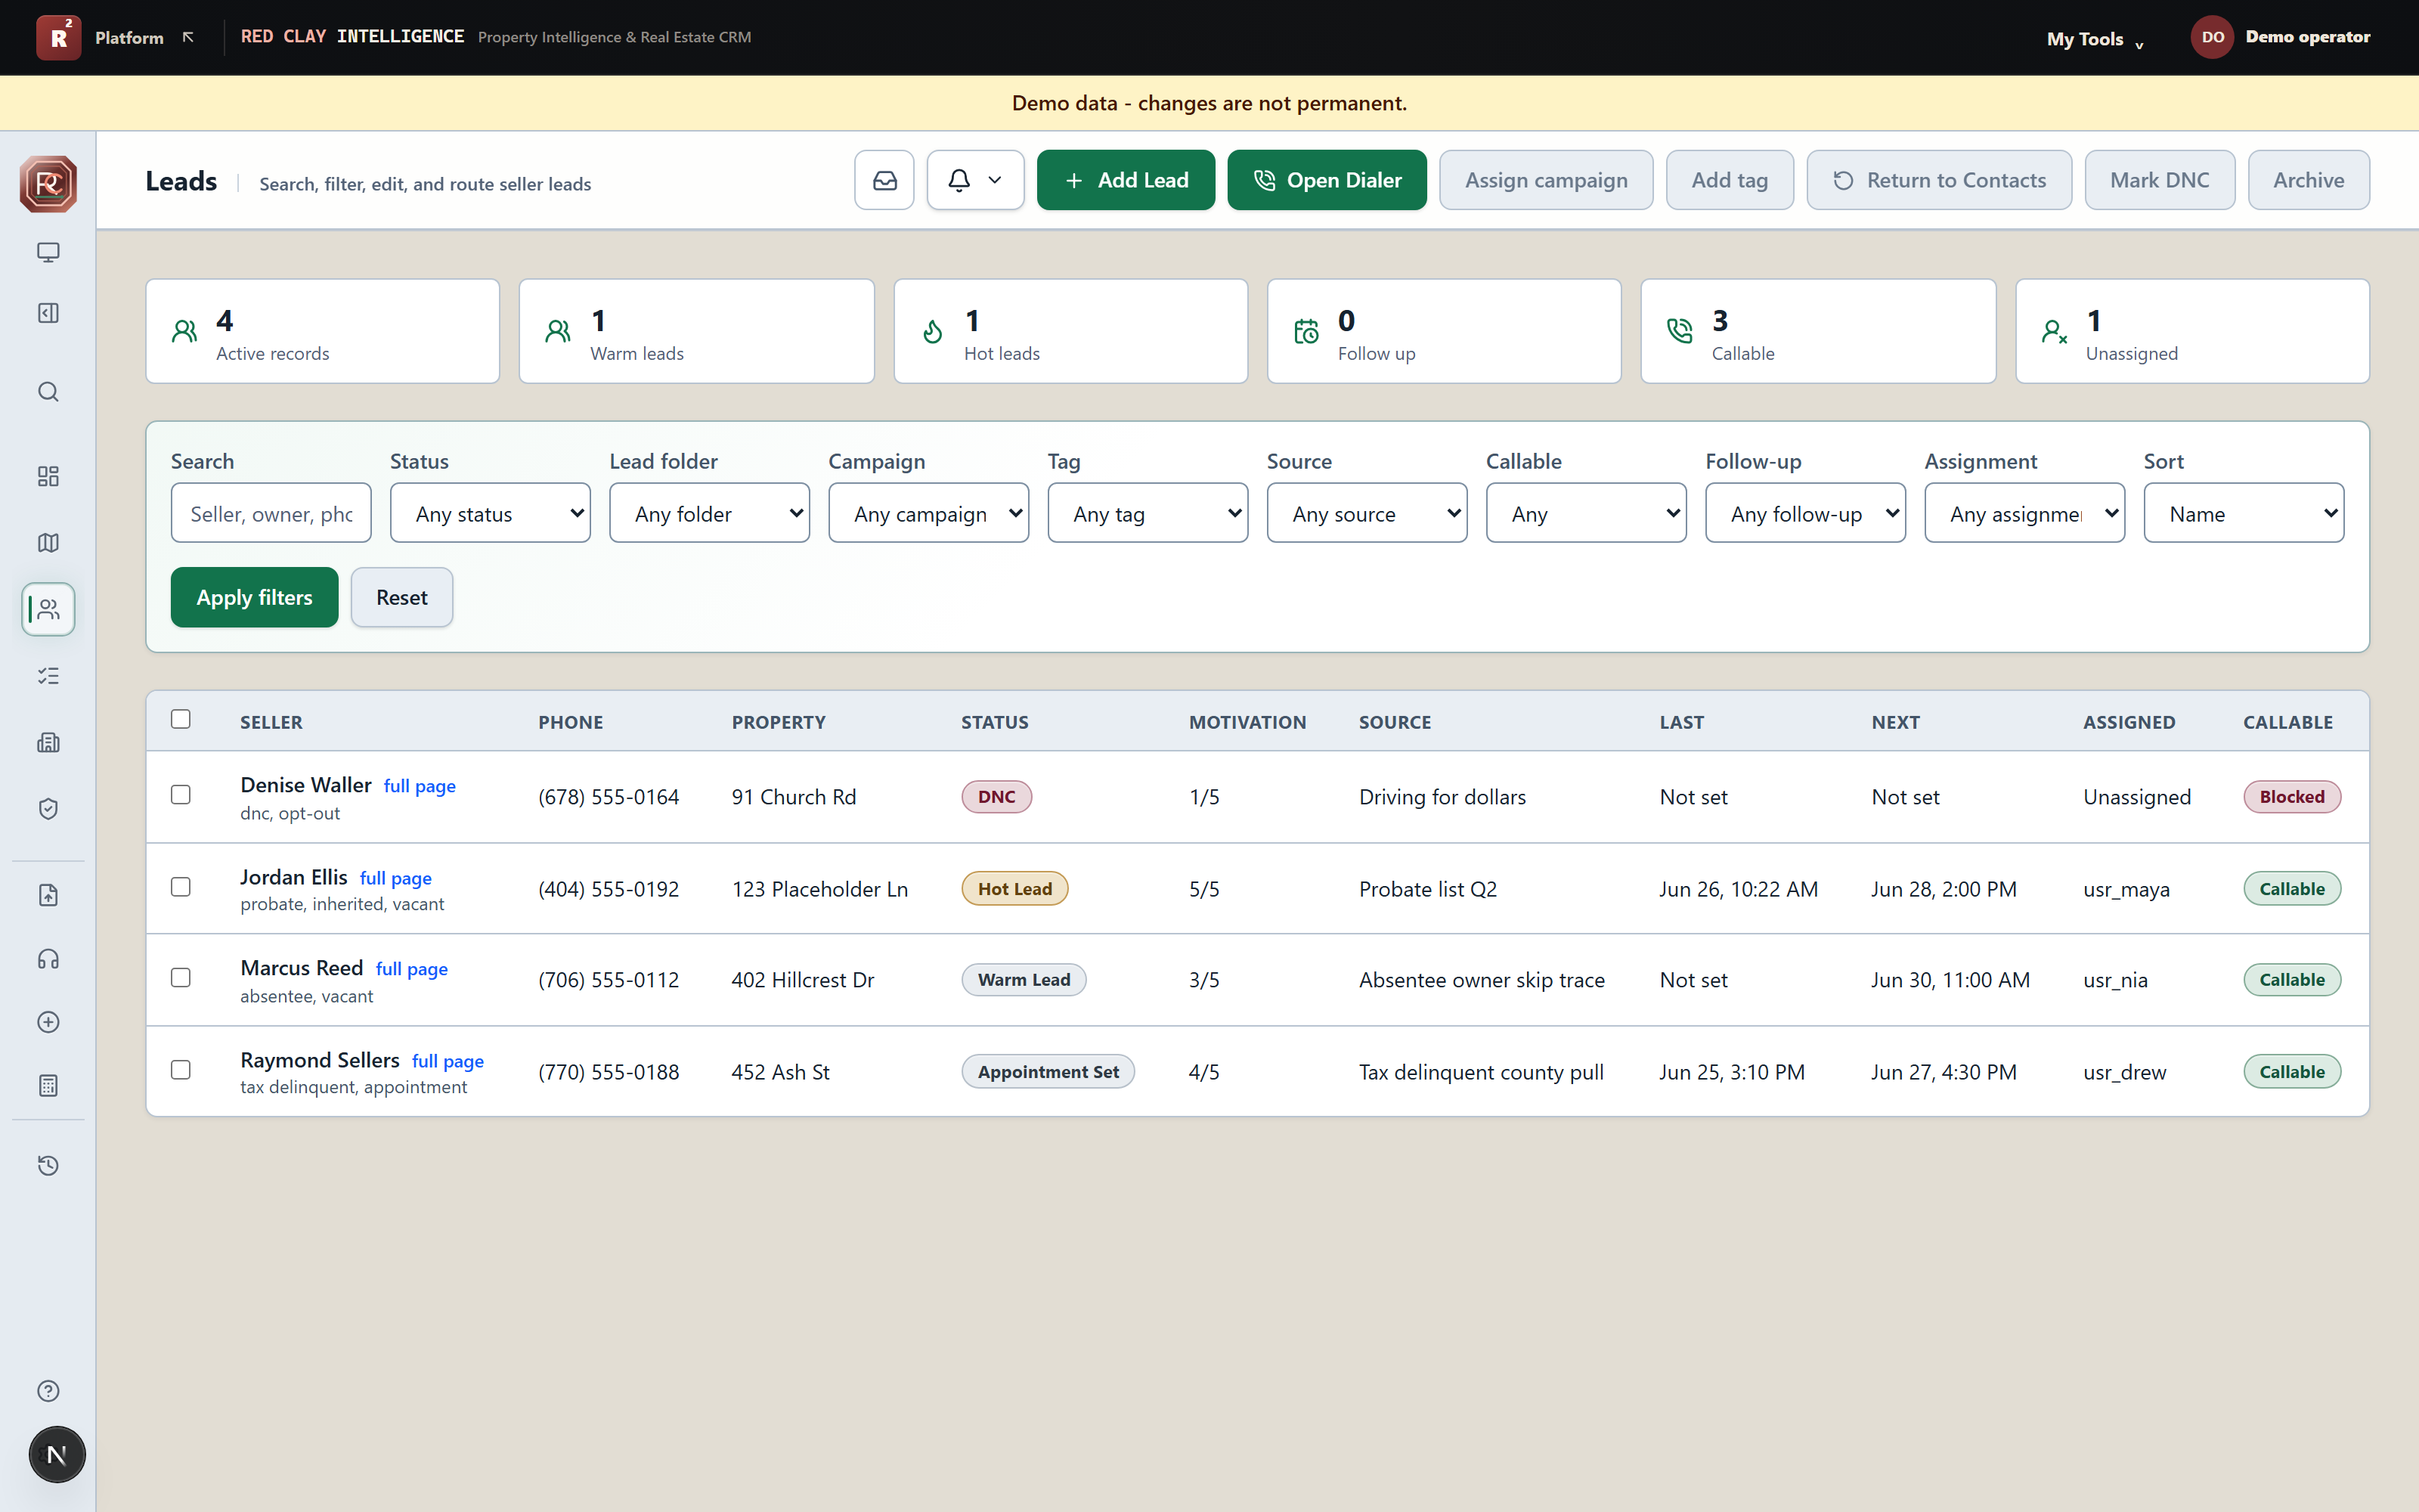The height and width of the screenshot is (1512, 2419).
Task: Open the help question mark icon
Action: [48, 1391]
